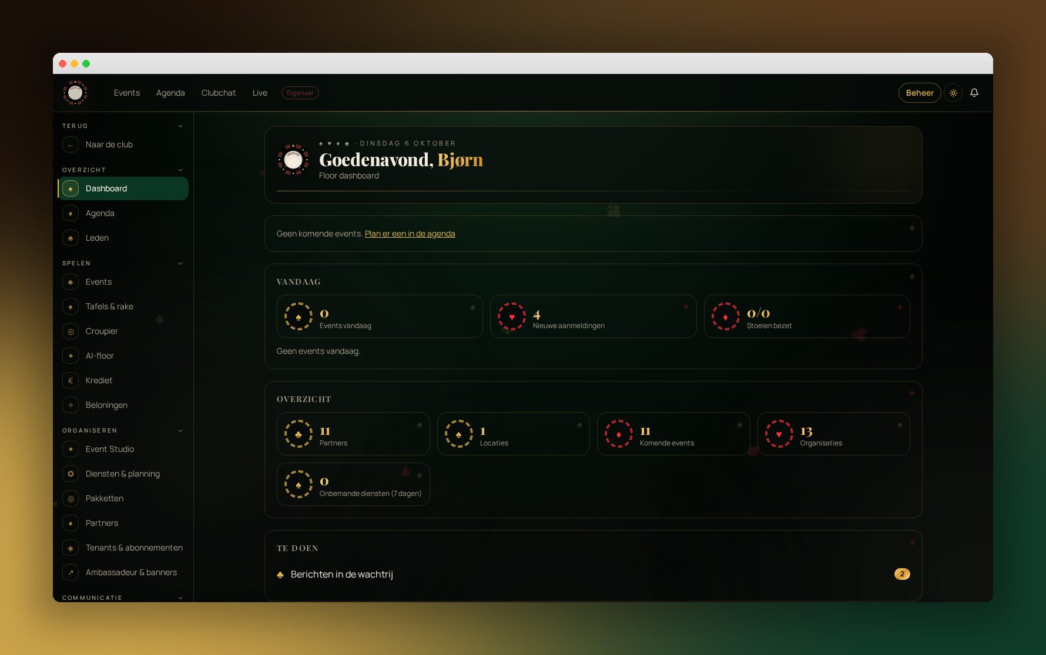Image resolution: width=1046 pixels, height=655 pixels.
Task: Click the Beloningen sidebar icon
Action: [71, 405]
